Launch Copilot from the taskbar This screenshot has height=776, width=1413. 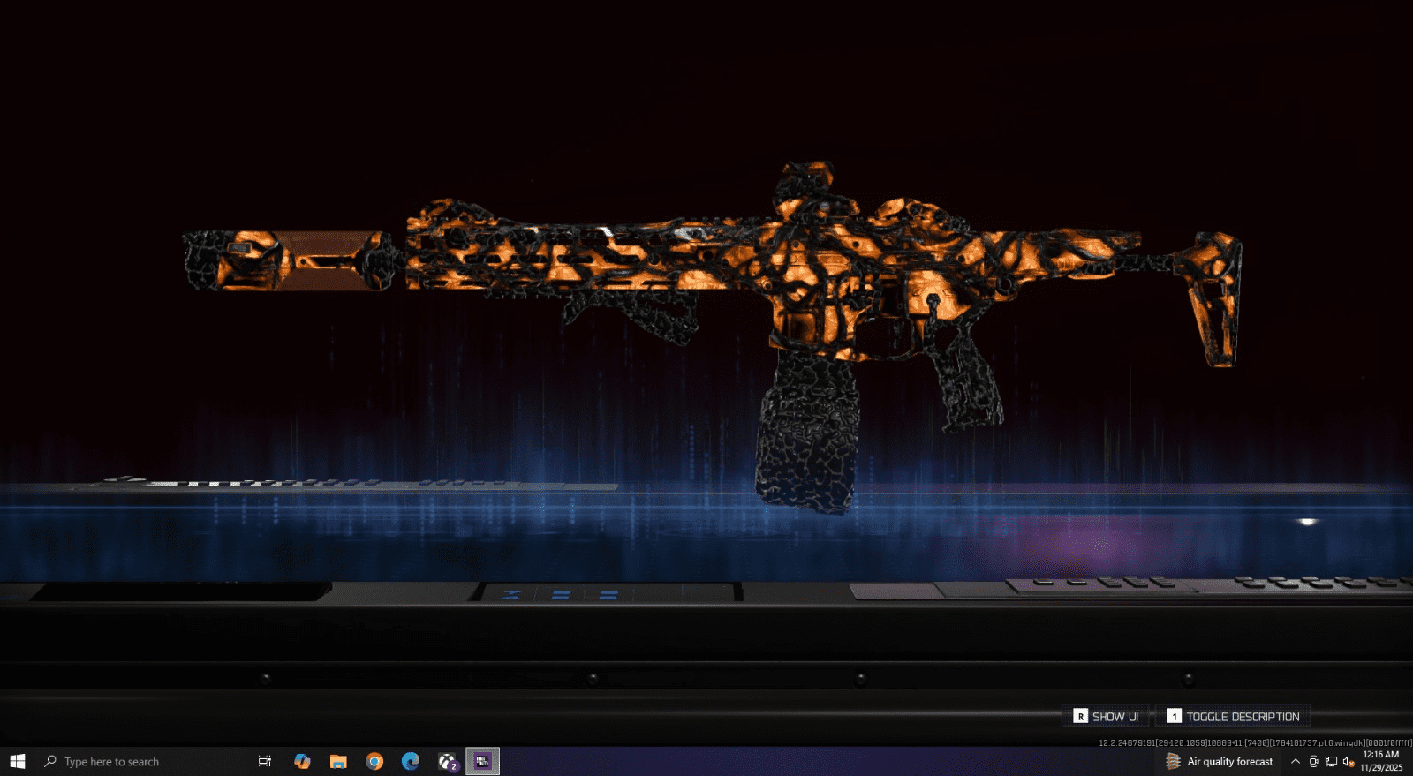302,761
